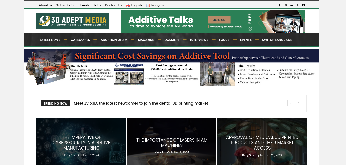Open the YouTube social icon
Screen dimensions: 346x165
pos(304,5)
